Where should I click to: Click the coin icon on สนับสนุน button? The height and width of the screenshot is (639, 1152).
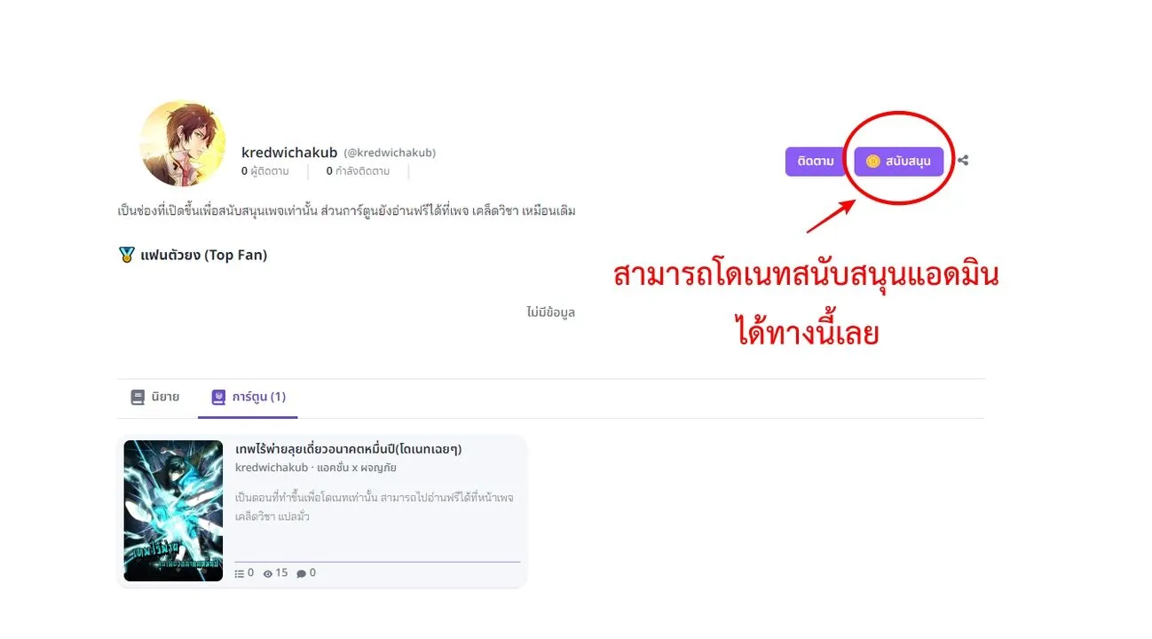(872, 162)
